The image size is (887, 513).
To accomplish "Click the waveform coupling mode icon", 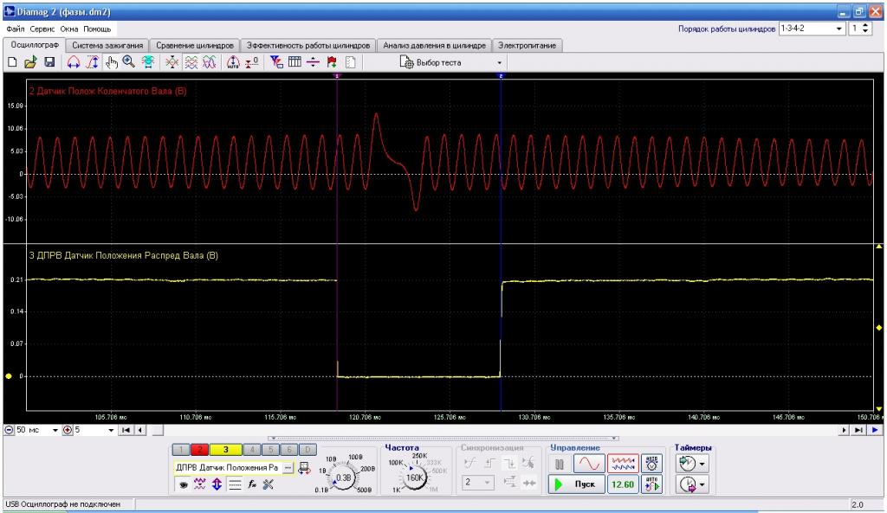I will [200, 484].
